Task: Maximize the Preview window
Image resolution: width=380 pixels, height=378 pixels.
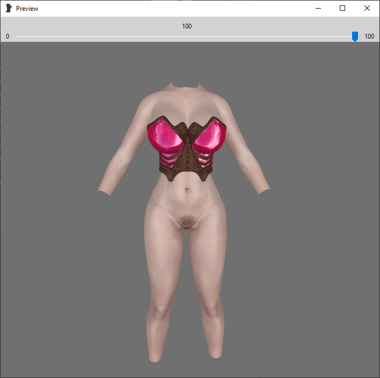Action: (342, 8)
